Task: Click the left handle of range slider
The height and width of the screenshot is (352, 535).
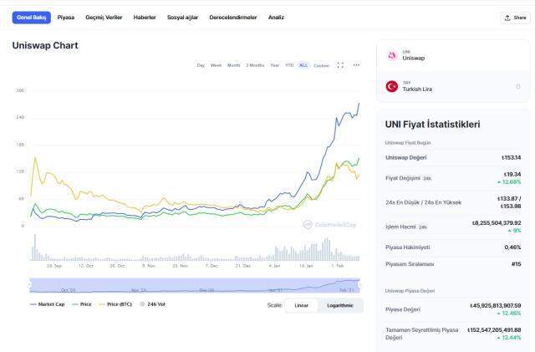Action: click(x=29, y=285)
